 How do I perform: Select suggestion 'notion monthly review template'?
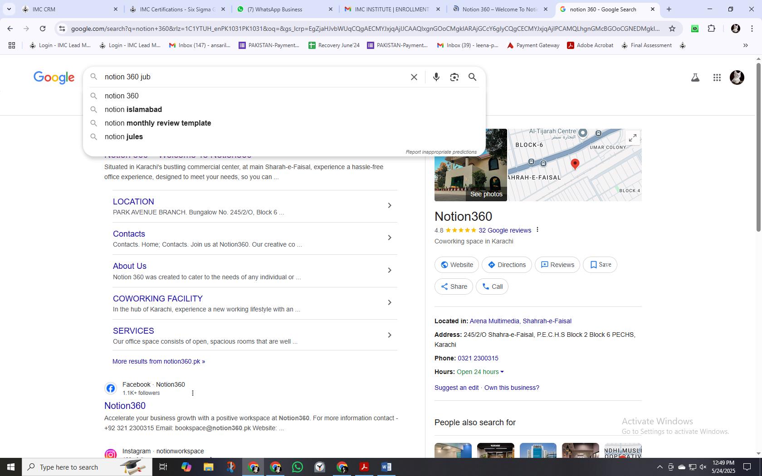coord(284,123)
